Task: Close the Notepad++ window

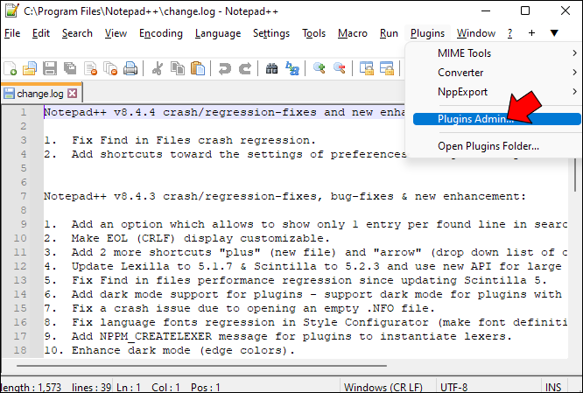Action: pos(565,11)
